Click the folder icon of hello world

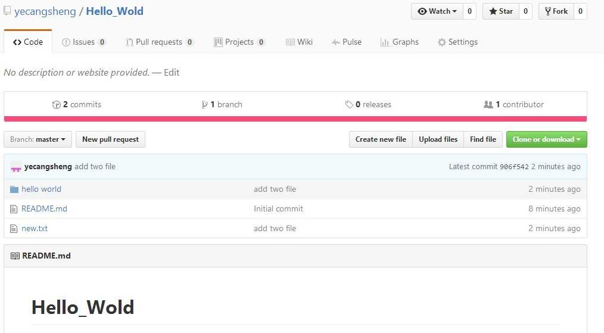(14, 189)
